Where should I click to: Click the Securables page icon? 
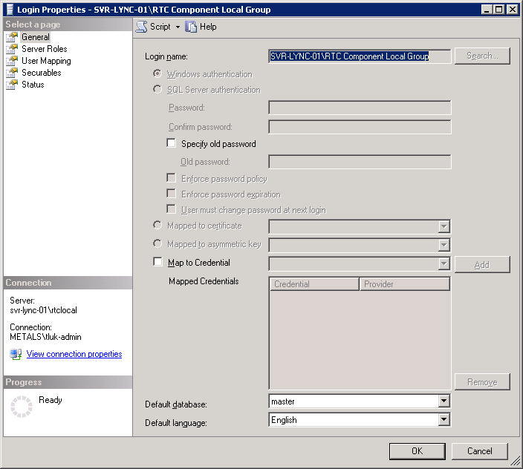click(12, 73)
